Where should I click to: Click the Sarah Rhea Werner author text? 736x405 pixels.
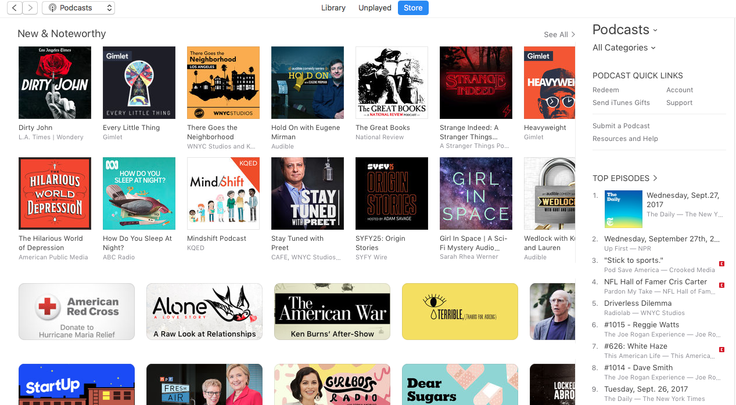[469, 257]
